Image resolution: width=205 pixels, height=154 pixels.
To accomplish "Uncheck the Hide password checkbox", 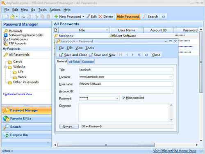I will pos(124,98).
